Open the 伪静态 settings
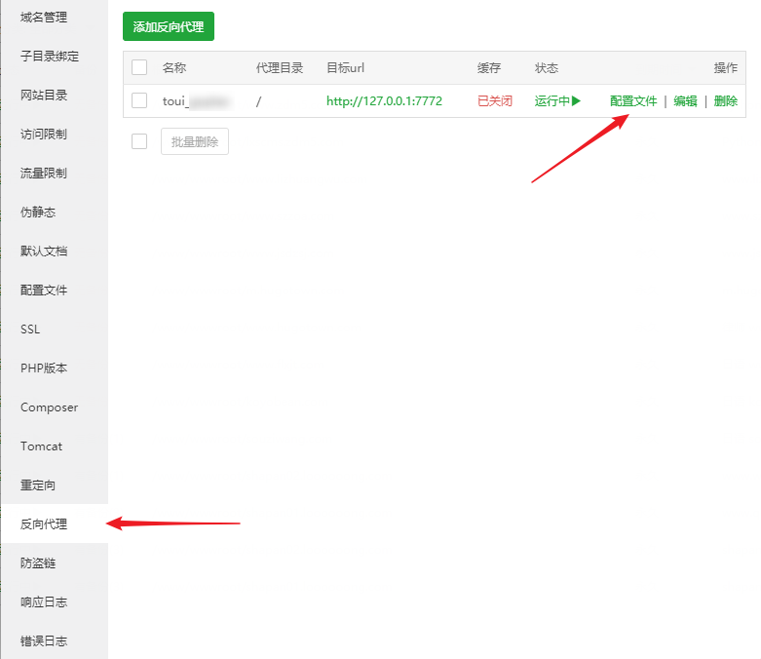Image resolution: width=761 pixels, height=659 pixels. pos(38,213)
